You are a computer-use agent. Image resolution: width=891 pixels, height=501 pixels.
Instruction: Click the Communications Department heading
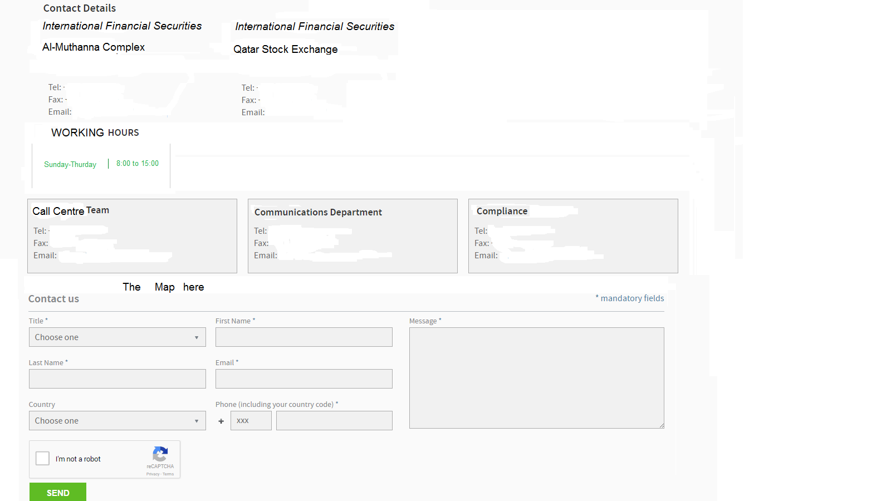318,212
